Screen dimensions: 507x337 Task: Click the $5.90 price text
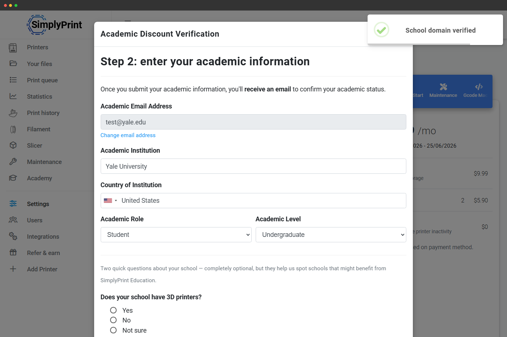pyautogui.click(x=481, y=200)
